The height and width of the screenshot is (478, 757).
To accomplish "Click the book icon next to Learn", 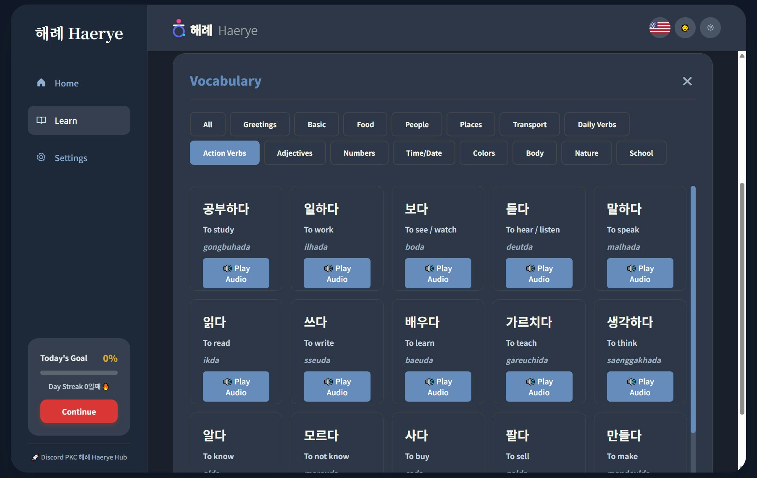I will coord(41,120).
